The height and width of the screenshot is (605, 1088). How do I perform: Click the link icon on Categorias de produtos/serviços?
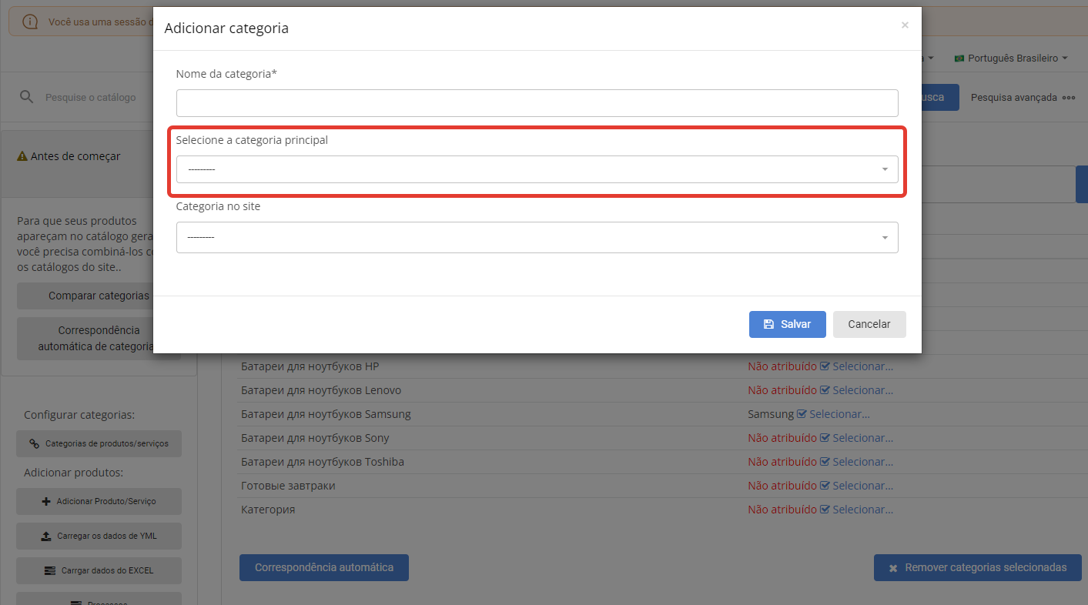coord(34,443)
